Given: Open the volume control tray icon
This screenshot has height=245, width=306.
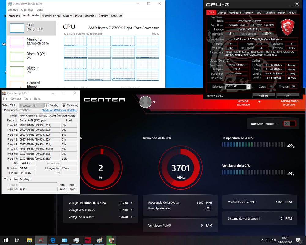Looking at the screenshot, I should (274, 240).
